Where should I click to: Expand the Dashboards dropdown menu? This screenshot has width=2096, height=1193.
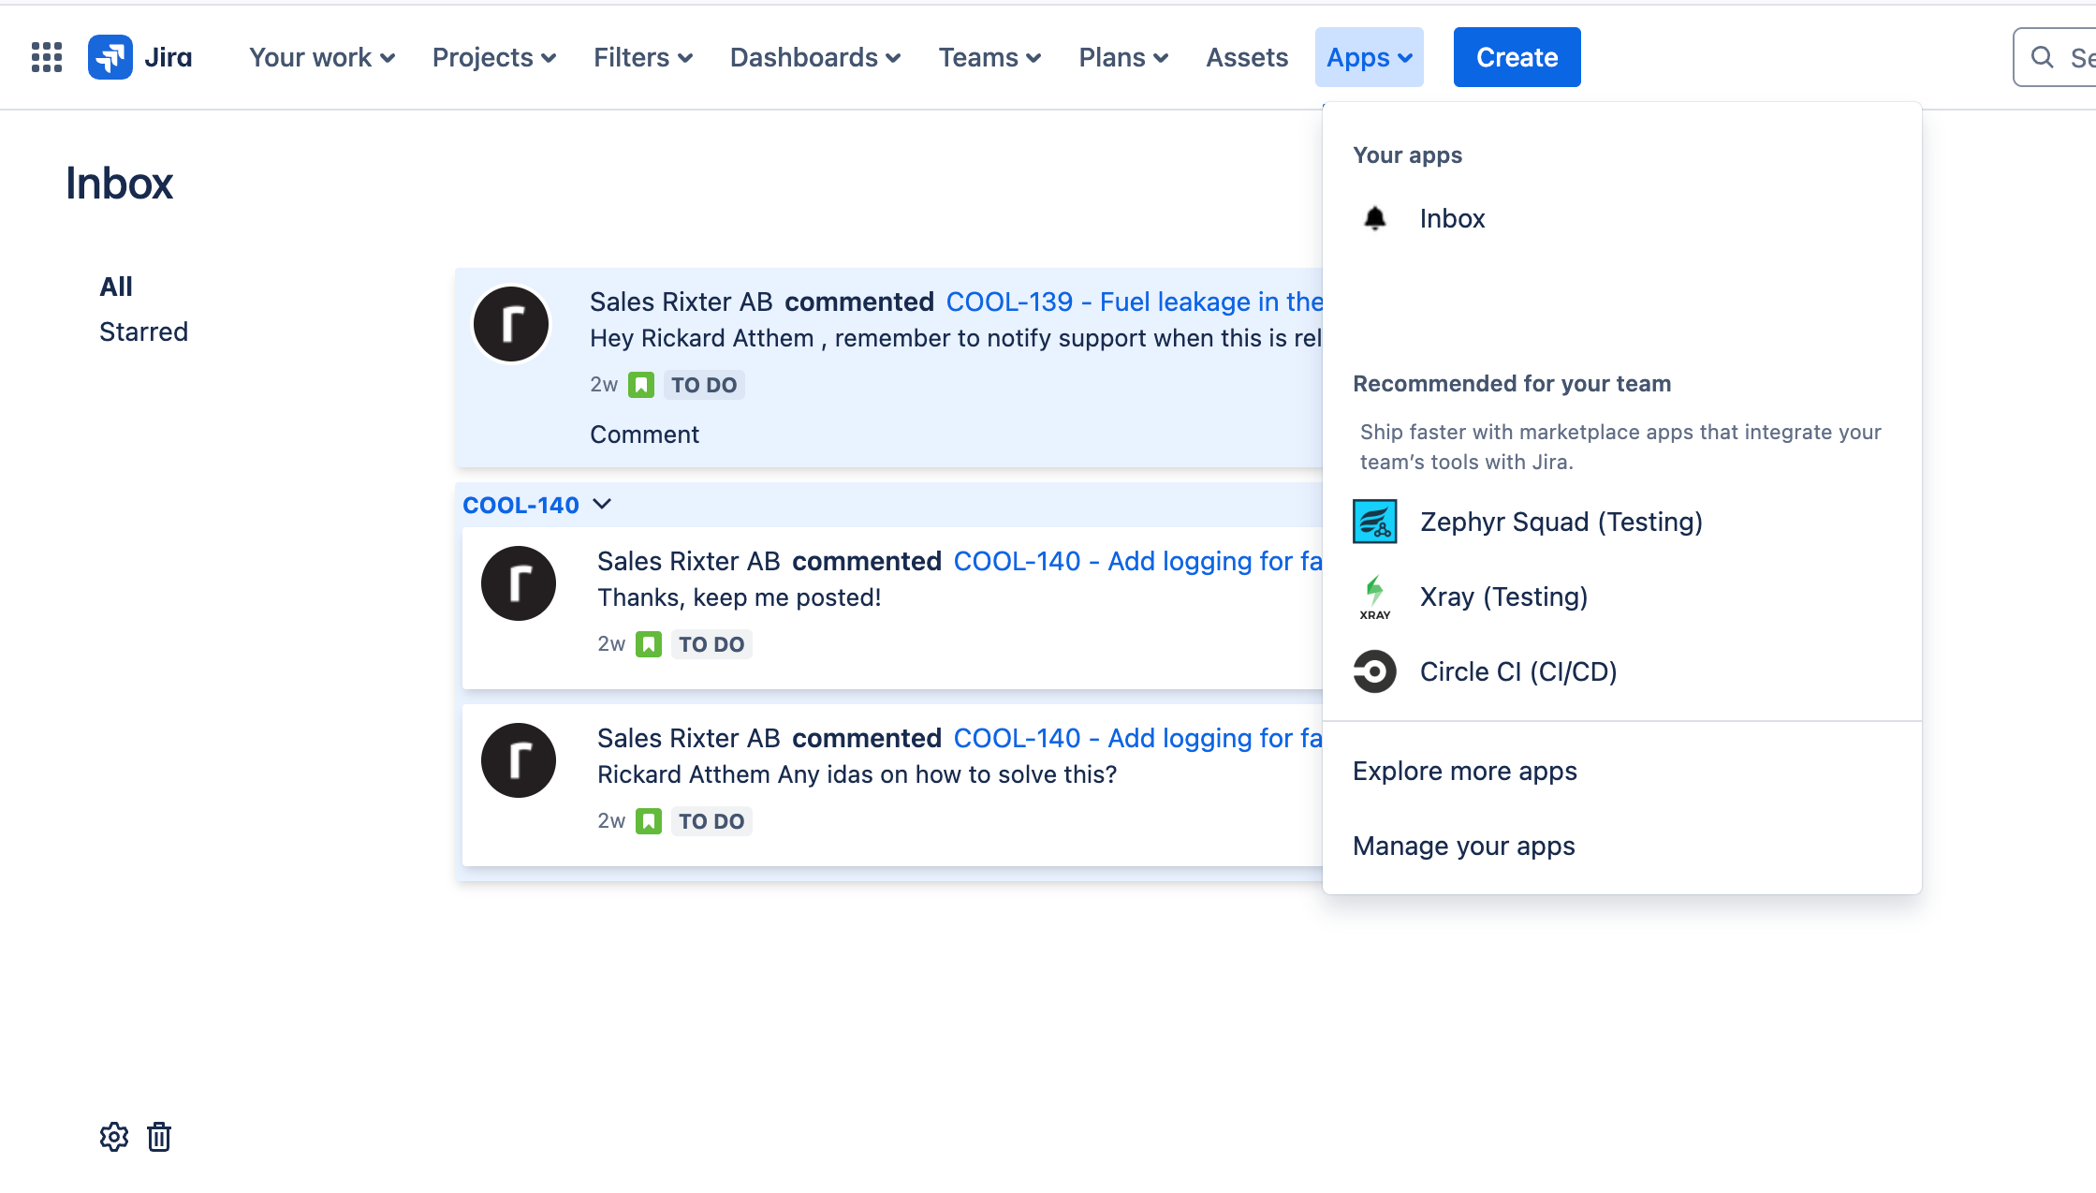tap(814, 57)
